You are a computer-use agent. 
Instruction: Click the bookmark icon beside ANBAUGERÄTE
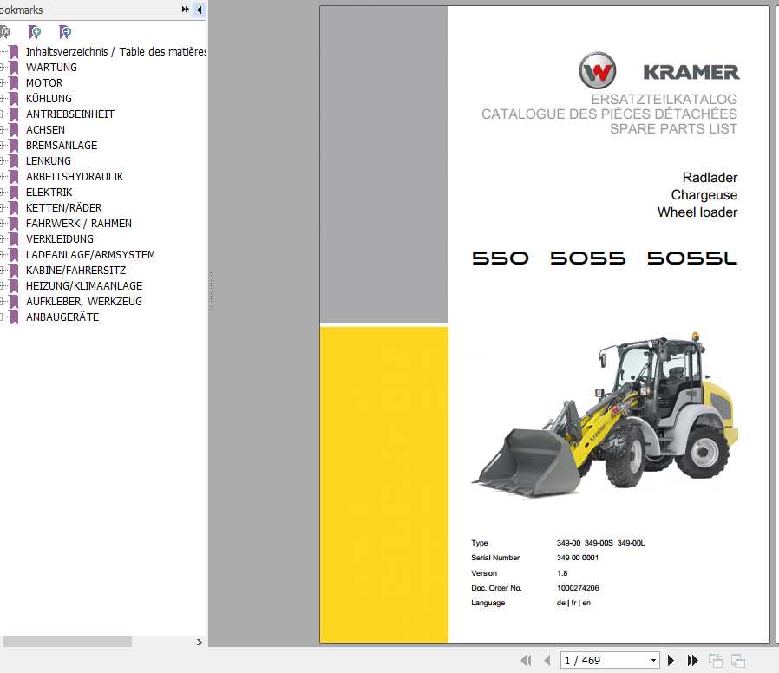coord(15,318)
